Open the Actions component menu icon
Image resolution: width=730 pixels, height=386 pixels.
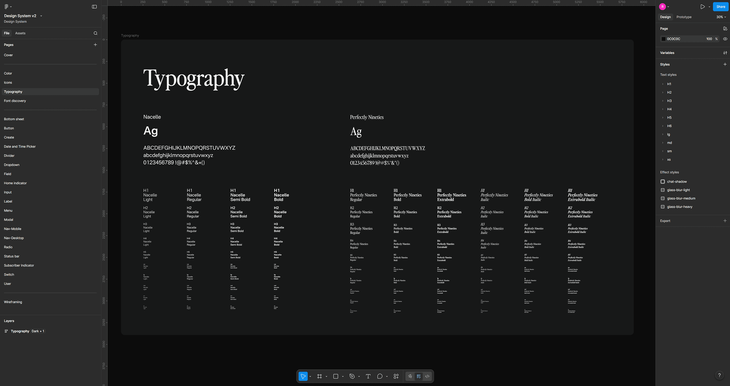pos(396,376)
